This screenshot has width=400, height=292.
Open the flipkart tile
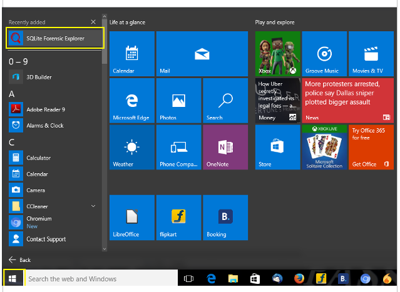(x=179, y=218)
